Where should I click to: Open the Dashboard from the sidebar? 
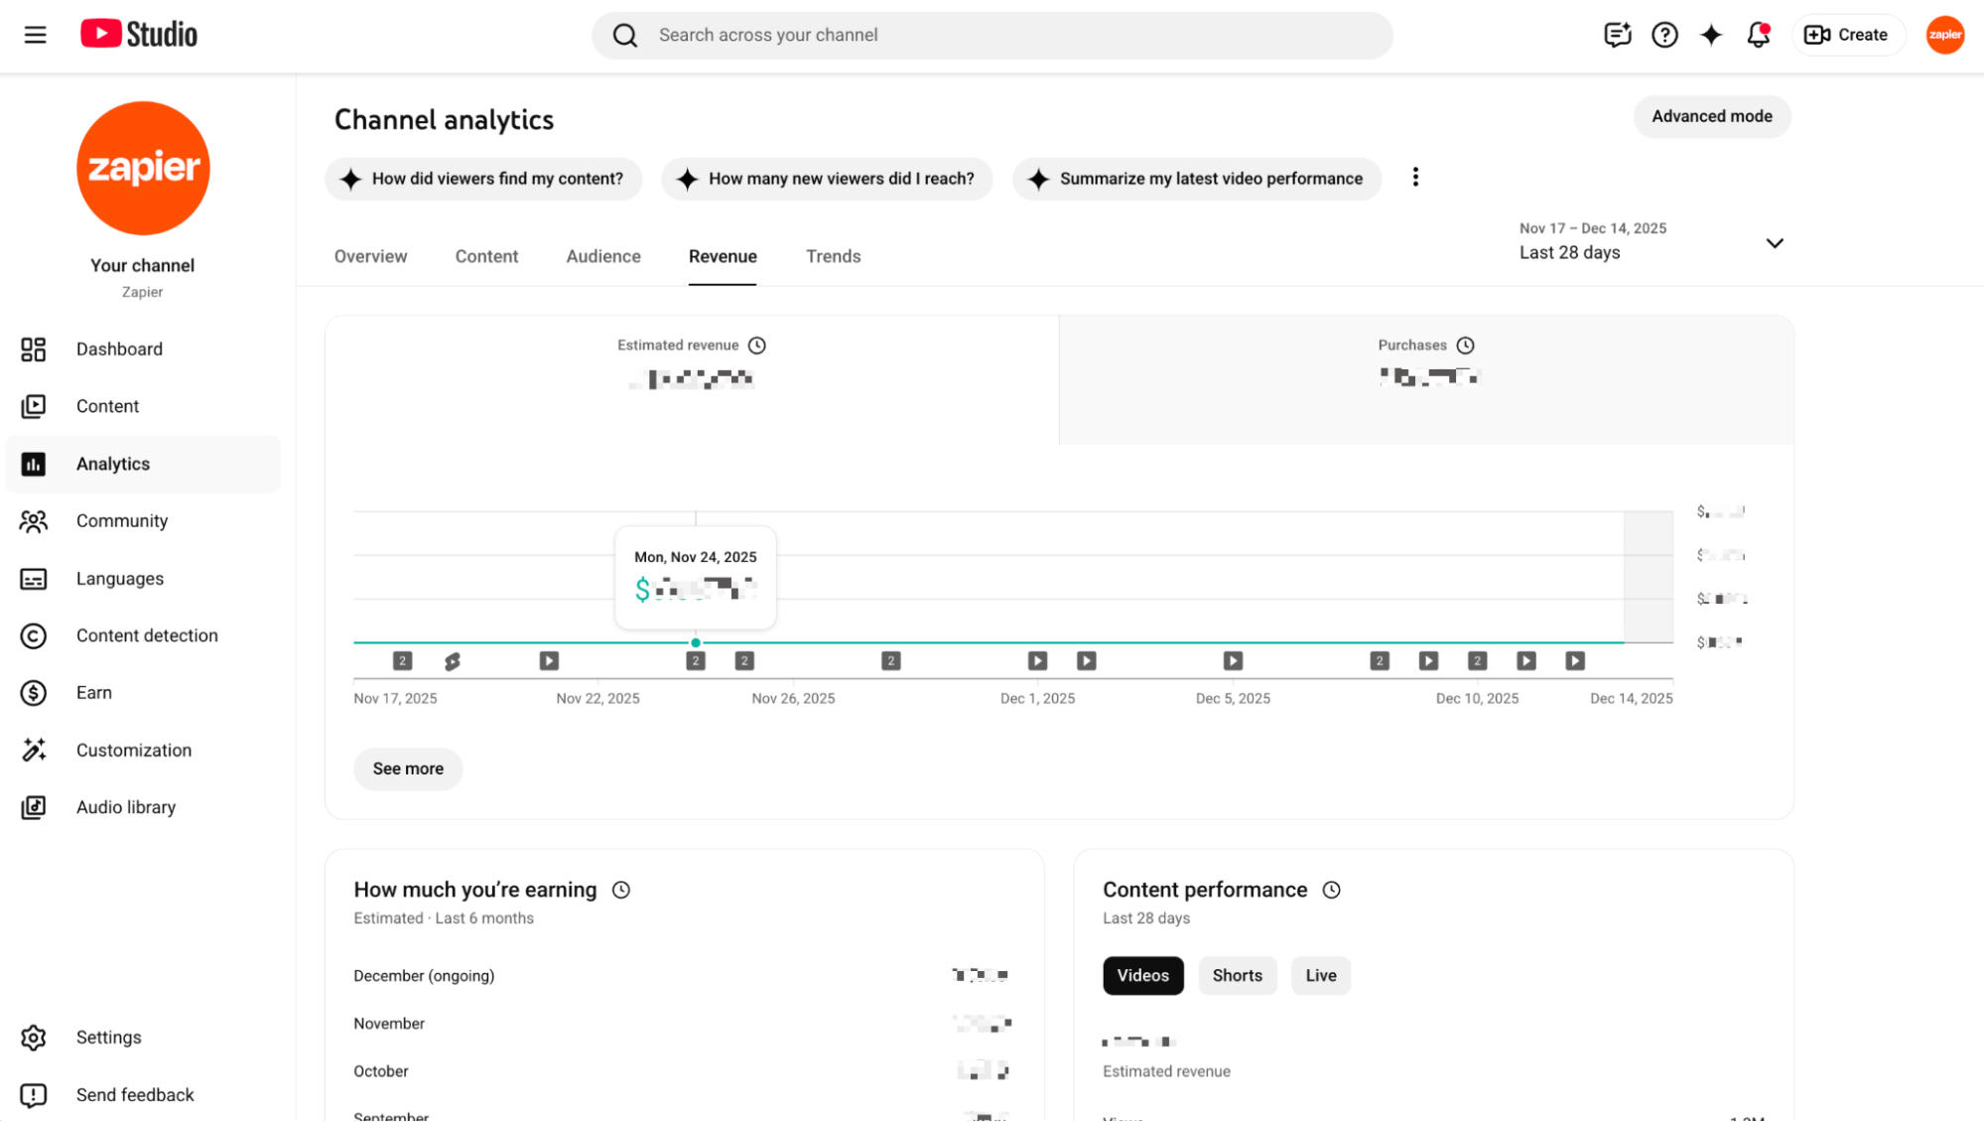[119, 349]
